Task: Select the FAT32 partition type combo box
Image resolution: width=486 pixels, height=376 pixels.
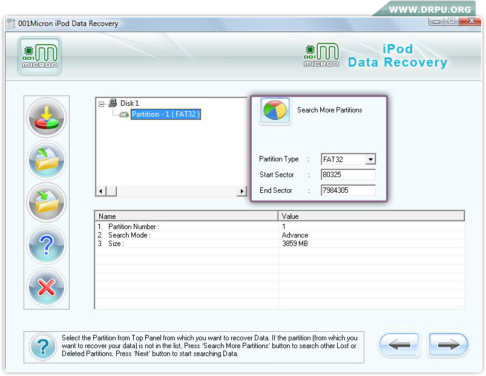Action: [x=348, y=160]
